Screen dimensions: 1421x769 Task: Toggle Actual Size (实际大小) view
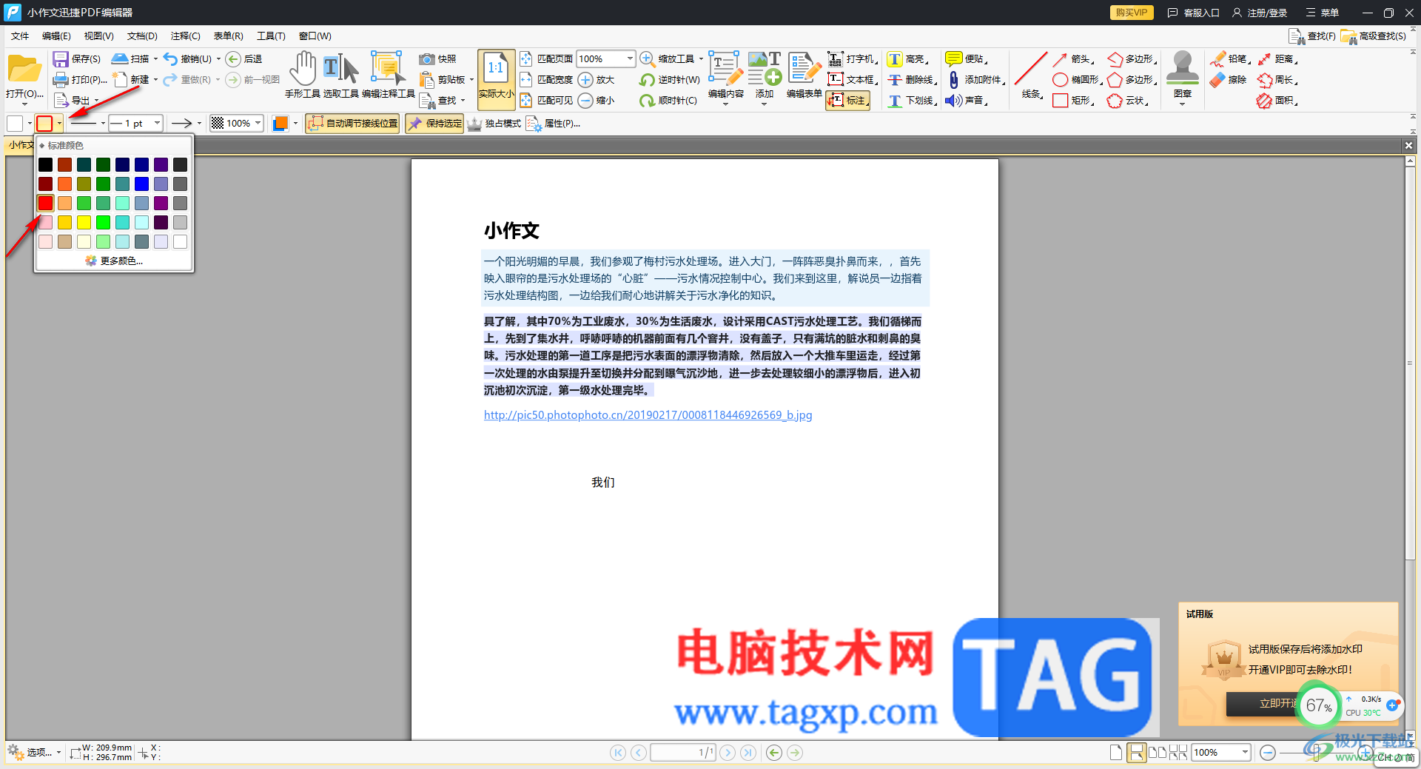496,79
